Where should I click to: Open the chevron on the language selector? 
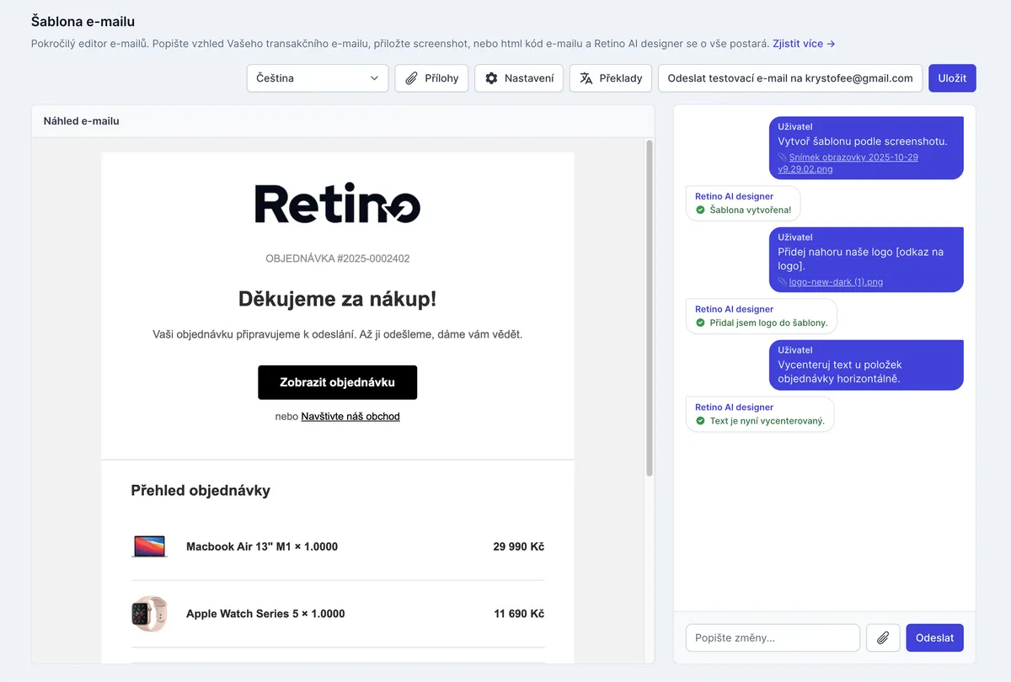[376, 77]
